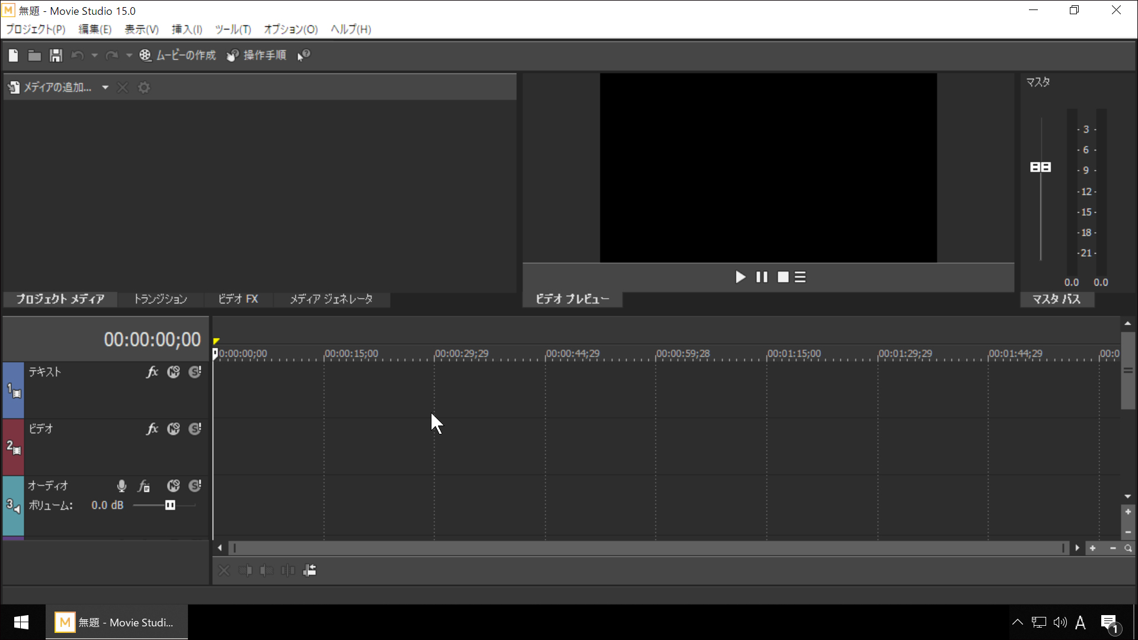The height and width of the screenshot is (640, 1138).
Task: Open the 挿入(I) menu
Action: [x=187, y=29]
